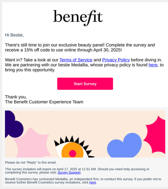Click the 15% off code paragraph
The width and height of the screenshot is (168, 189).
point(80,47)
